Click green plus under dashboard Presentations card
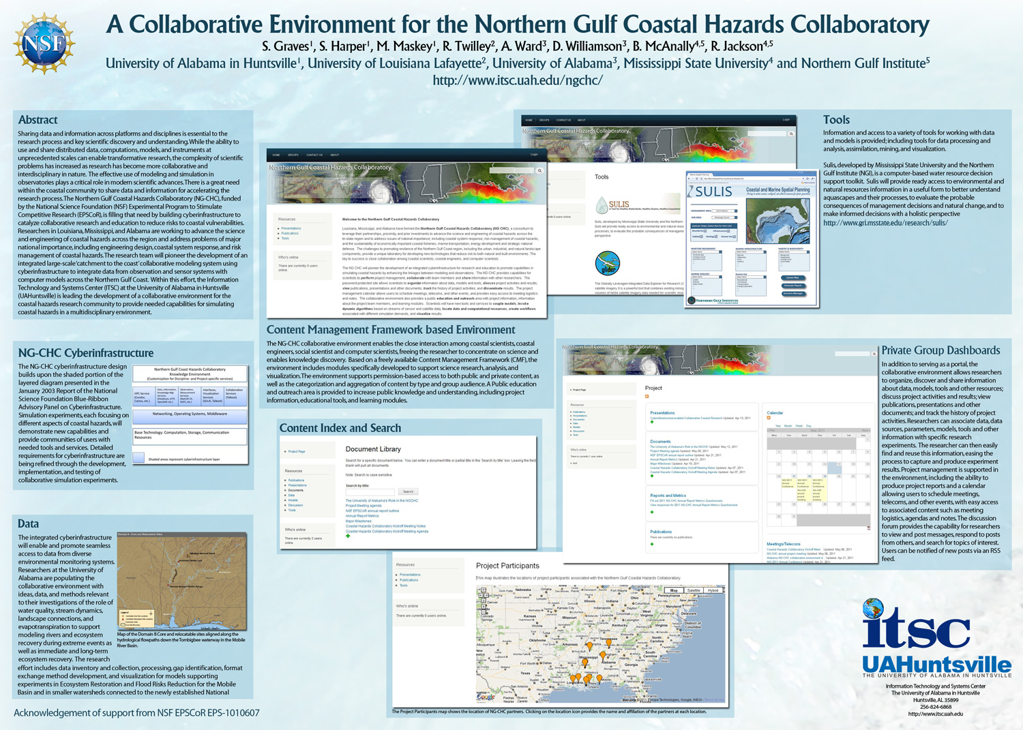 (x=652, y=422)
